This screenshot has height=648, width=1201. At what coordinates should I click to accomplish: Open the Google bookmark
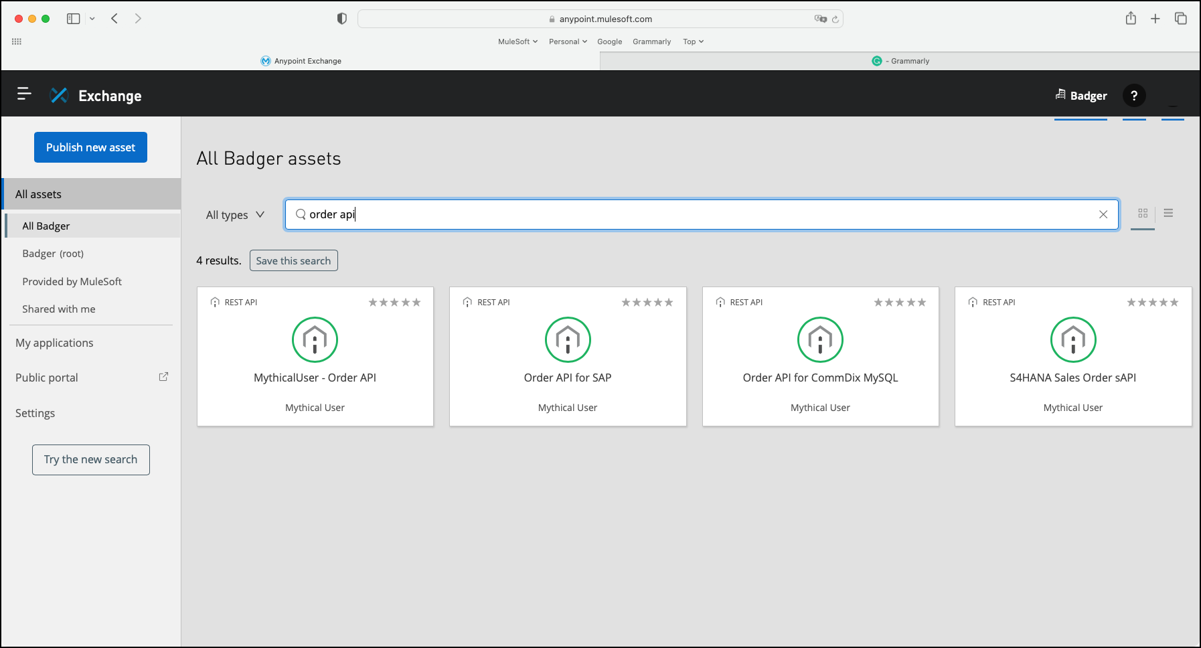click(x=609, y=42)
